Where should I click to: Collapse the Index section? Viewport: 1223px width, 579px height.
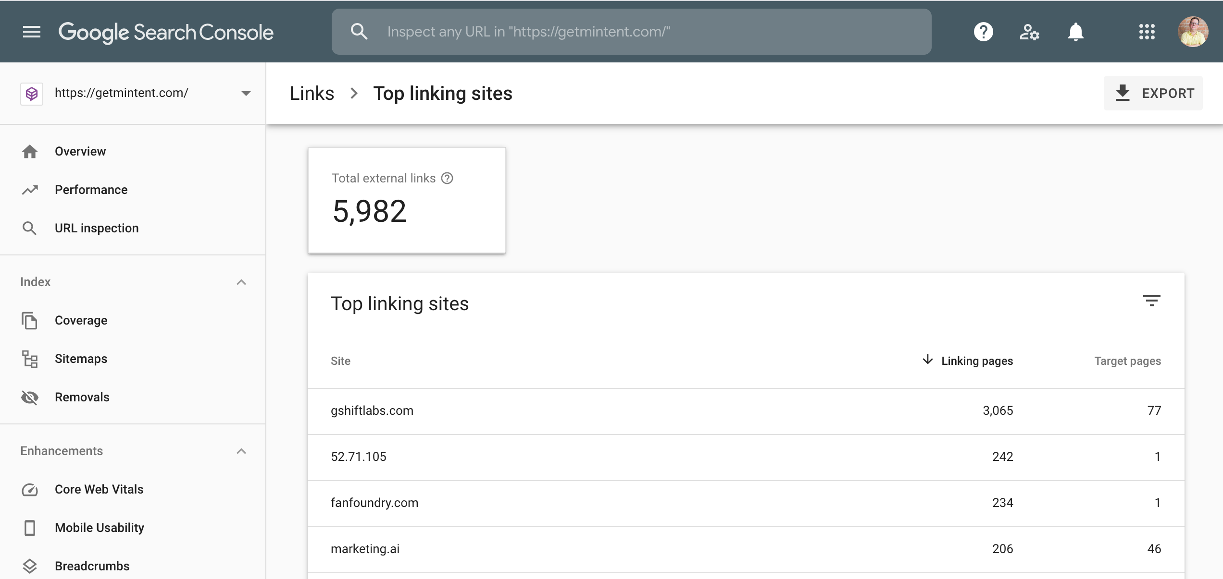pyautogui.click(x=242, y=282)
